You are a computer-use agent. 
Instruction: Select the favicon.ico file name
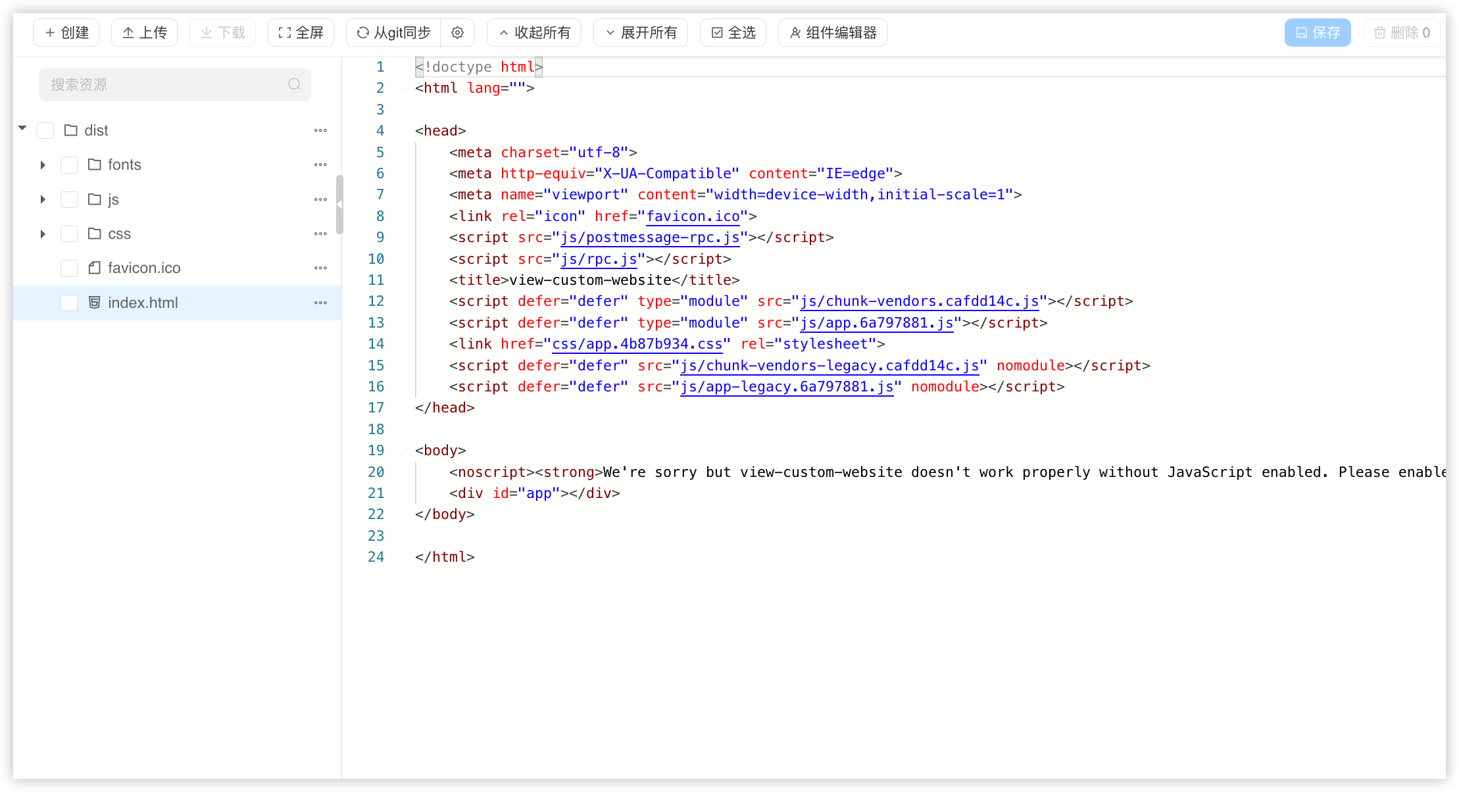pos(144,268)
